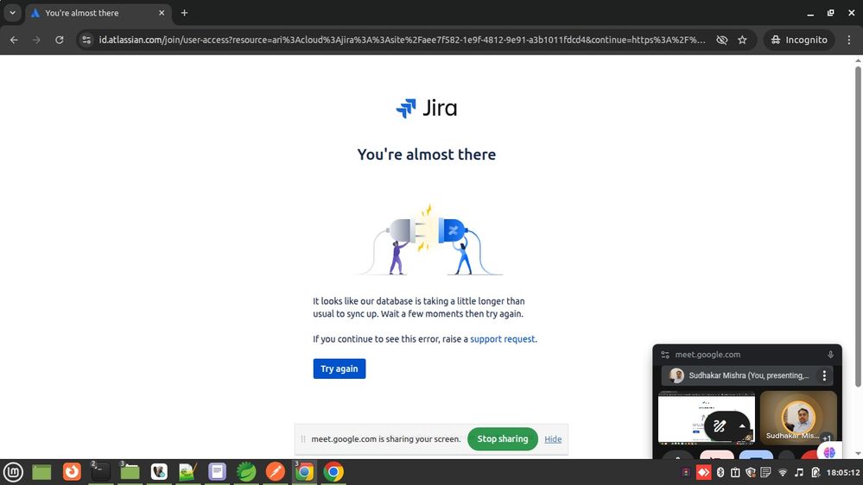The image size is (863, 485).
Task: Open the green Spring leaf app
Action: (246, 472)
